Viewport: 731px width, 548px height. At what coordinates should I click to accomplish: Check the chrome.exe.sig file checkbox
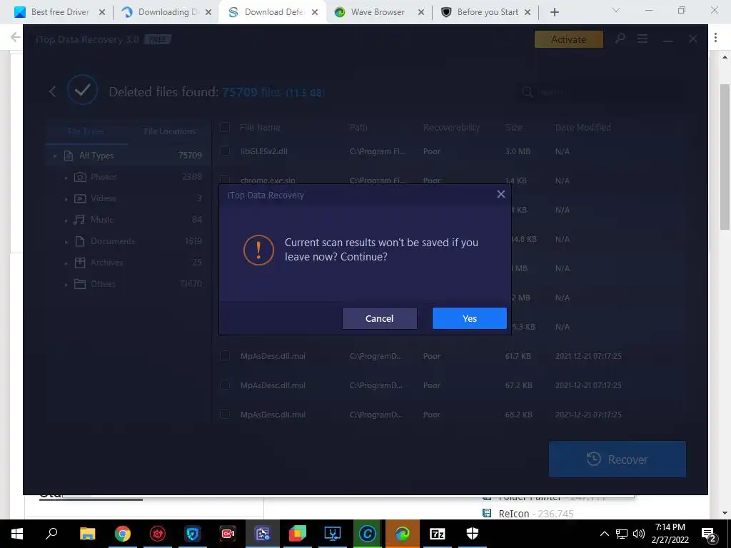(225, 180)
